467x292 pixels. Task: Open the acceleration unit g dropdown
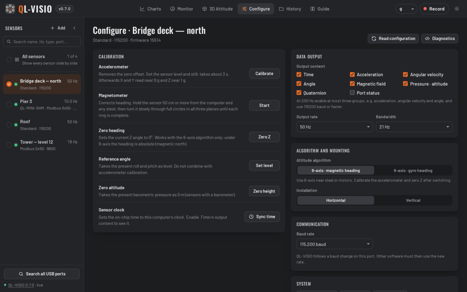click(406, 9)
